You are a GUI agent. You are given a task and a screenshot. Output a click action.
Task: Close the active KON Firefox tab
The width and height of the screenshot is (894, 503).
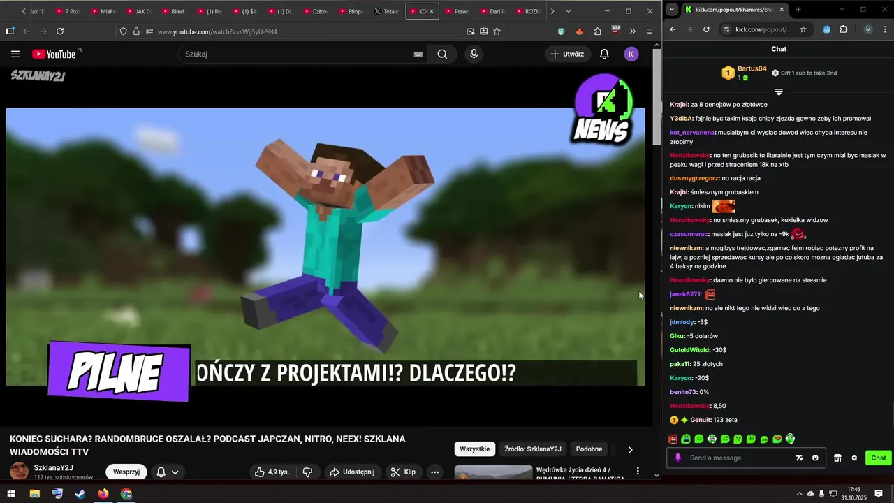click(x=432, y=11)
